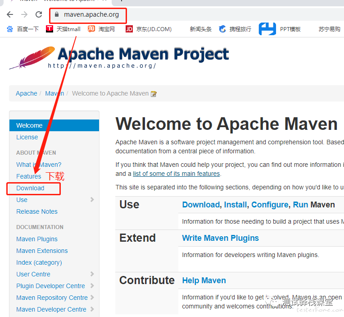The image size is (344, 317).
Task: Click 'list of some of its main features' link
Action: pyautogui.click(x=176, y=174)
